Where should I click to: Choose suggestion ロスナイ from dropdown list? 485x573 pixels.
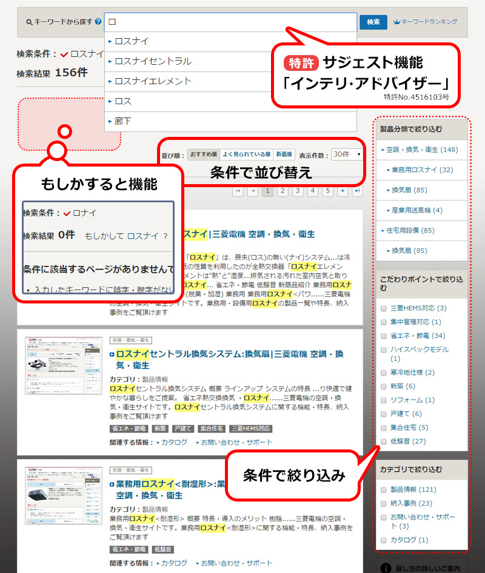pos(230,41)
